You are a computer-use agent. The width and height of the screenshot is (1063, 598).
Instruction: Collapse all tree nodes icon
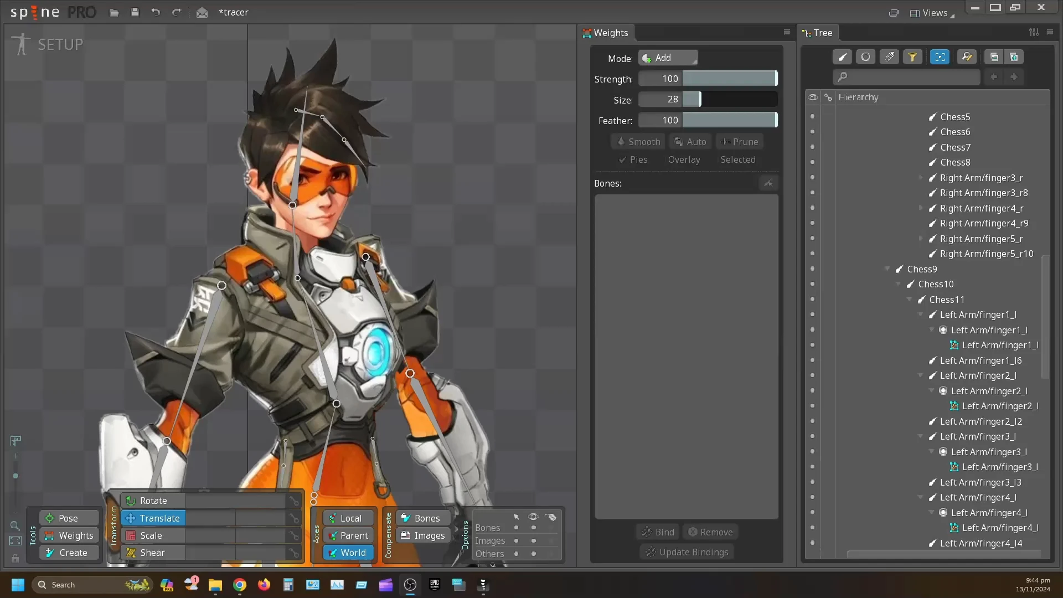pyautogui.click(x=994, y=57)
